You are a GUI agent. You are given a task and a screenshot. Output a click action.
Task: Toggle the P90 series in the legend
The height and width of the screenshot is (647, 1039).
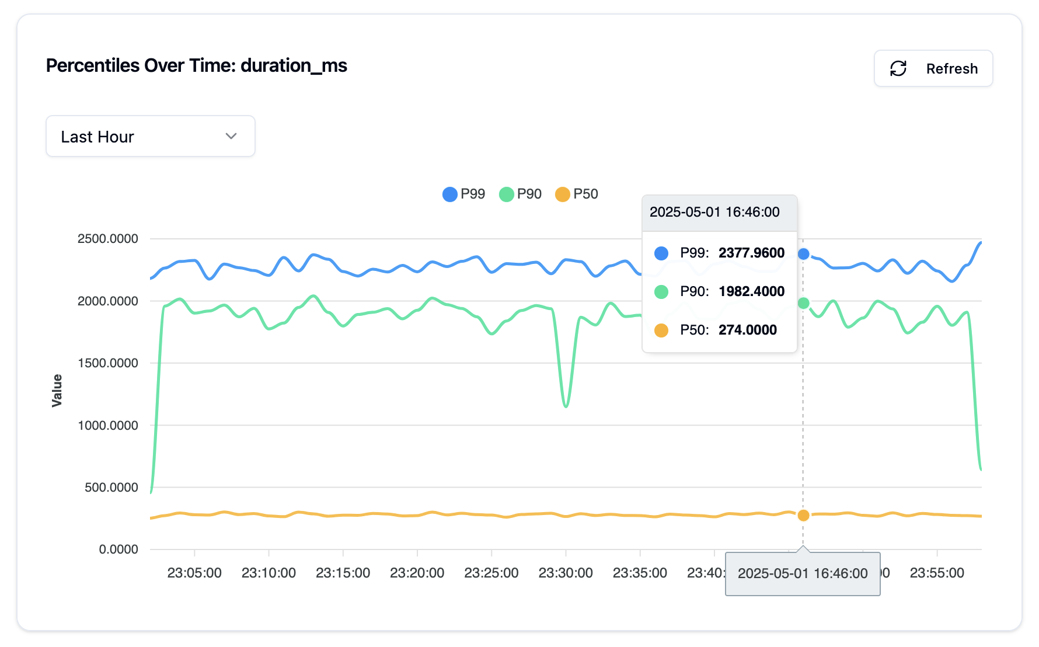click(x=520, y=194)
